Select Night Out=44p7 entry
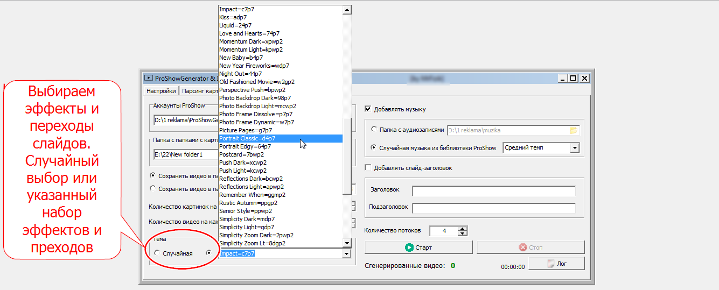The height and width of the screenshot is (290, 719). click(x=281, y=74)
